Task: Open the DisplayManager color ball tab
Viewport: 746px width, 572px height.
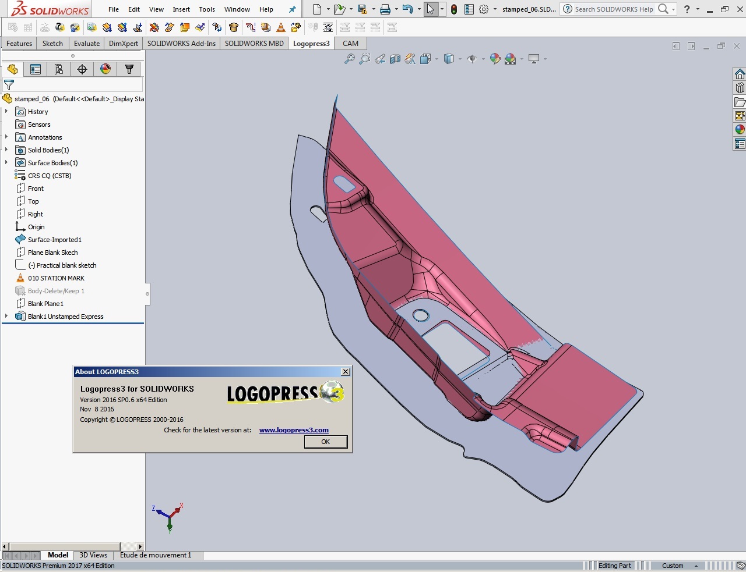Action: (105, 69)
